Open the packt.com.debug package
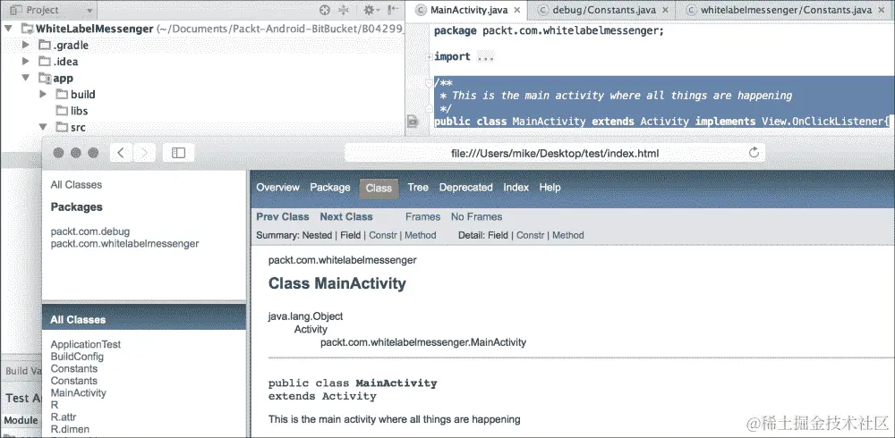Viewport: 895px width, 438px height. (x=90, y=232)
